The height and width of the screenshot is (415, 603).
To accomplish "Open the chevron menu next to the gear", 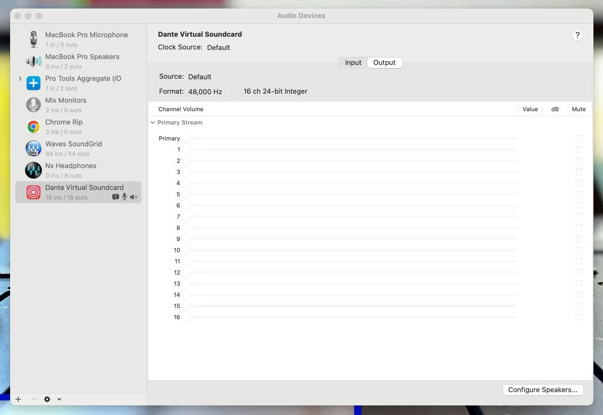I will coord(59,399).
